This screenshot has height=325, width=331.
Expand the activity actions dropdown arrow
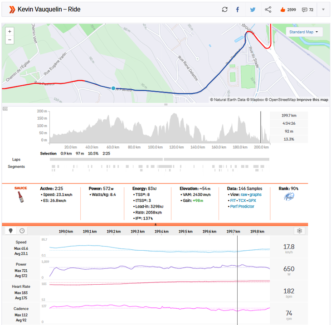pyautogui.click(x=323, y=10)
